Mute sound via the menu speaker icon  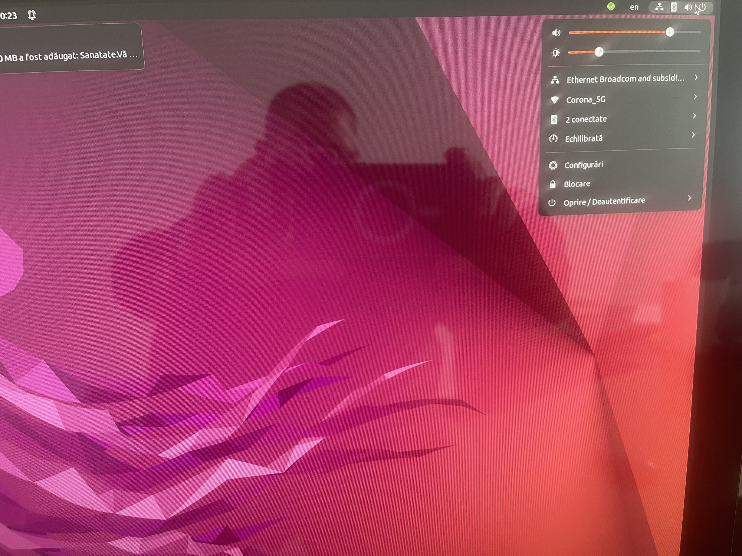click(556, 33)
